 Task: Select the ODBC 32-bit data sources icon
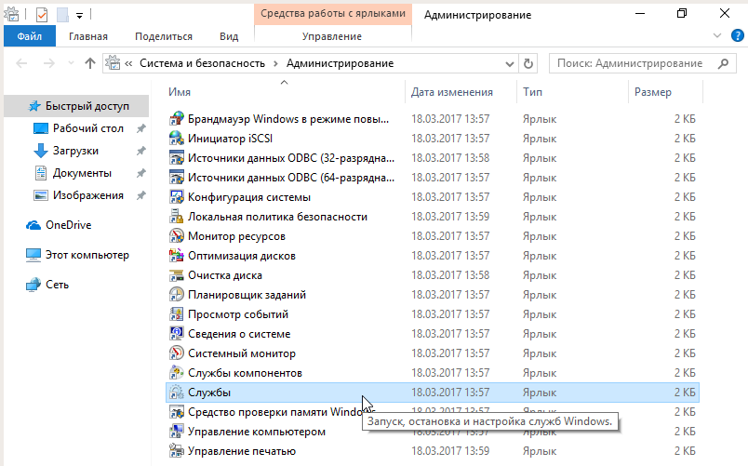(177, 158)
